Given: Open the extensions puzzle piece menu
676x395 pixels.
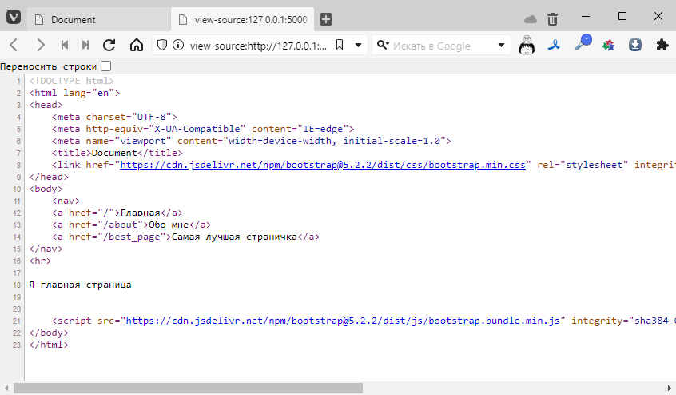Looking at the screenshot, I should (662, 45).
